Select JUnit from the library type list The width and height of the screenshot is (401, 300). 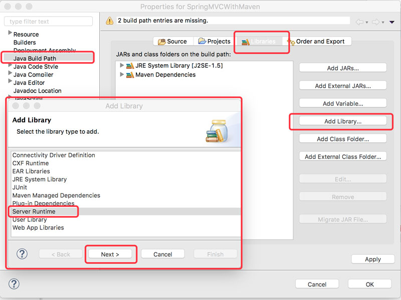coord(21,187)
